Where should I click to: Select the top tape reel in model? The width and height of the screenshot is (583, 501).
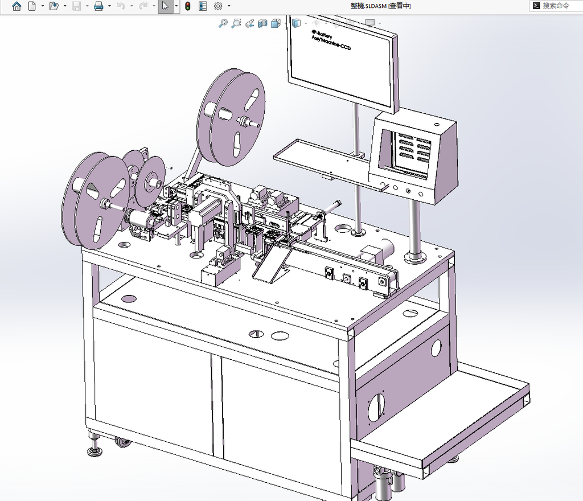click(231, 117)
